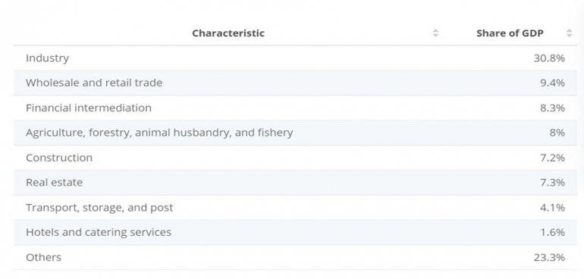Select the Wholesale and retail trade row
This screenshot has height=279, width=584.
click(x=295, y=83)
